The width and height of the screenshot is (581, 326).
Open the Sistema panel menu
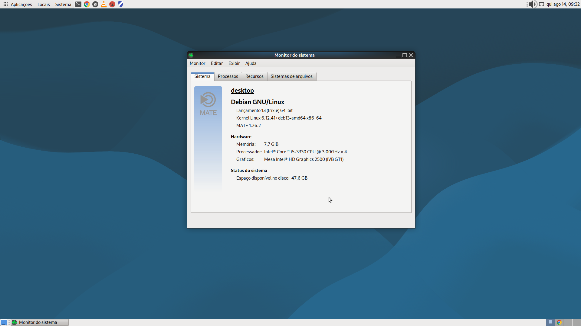tap(63, 4)
